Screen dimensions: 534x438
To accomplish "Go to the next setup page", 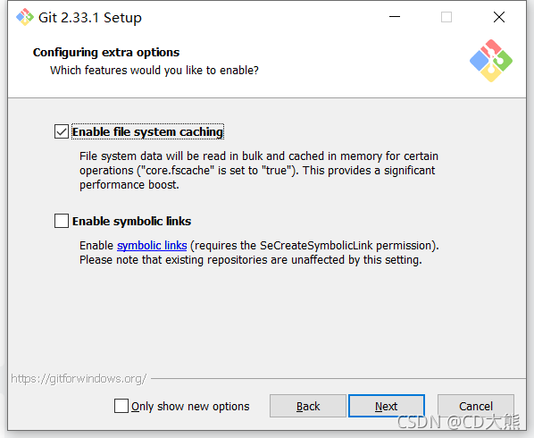I will pyautogui.click(x=387, y=406).
